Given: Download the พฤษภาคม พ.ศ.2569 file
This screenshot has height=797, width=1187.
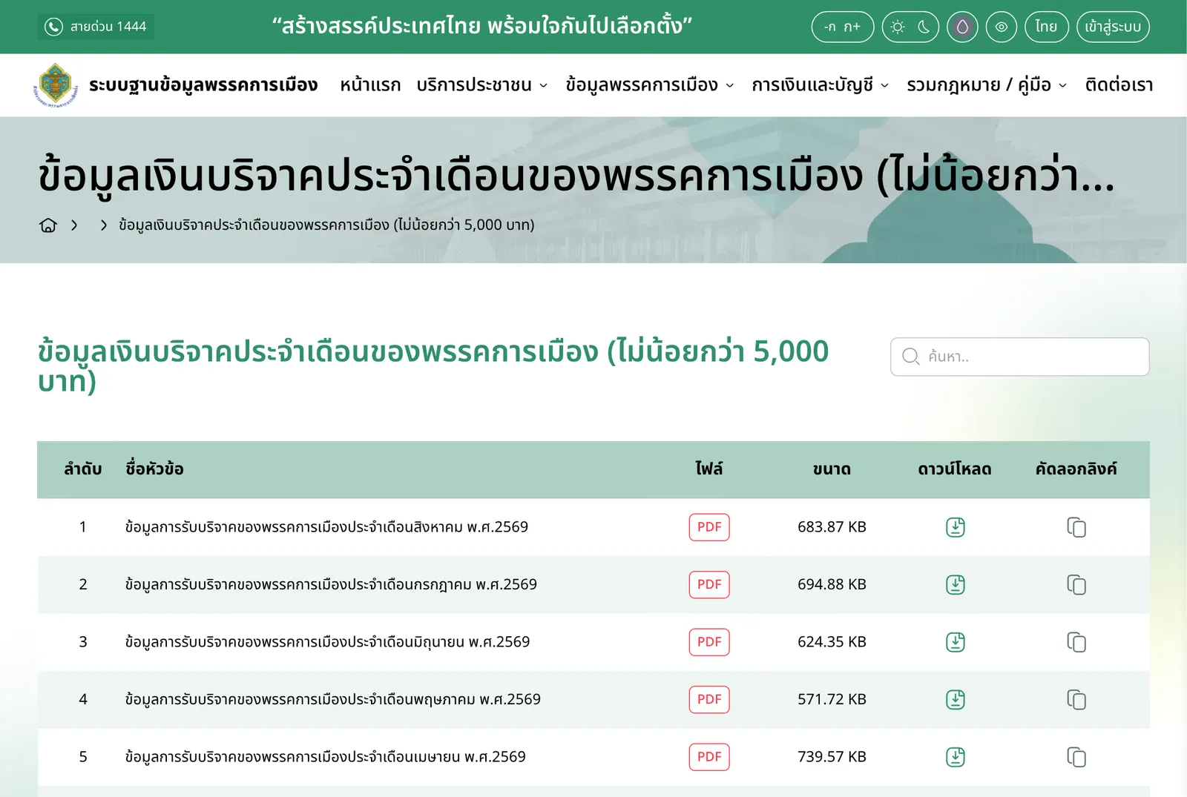Looking at the screenshot, I should pyautogui.click(x=956, y=700).
